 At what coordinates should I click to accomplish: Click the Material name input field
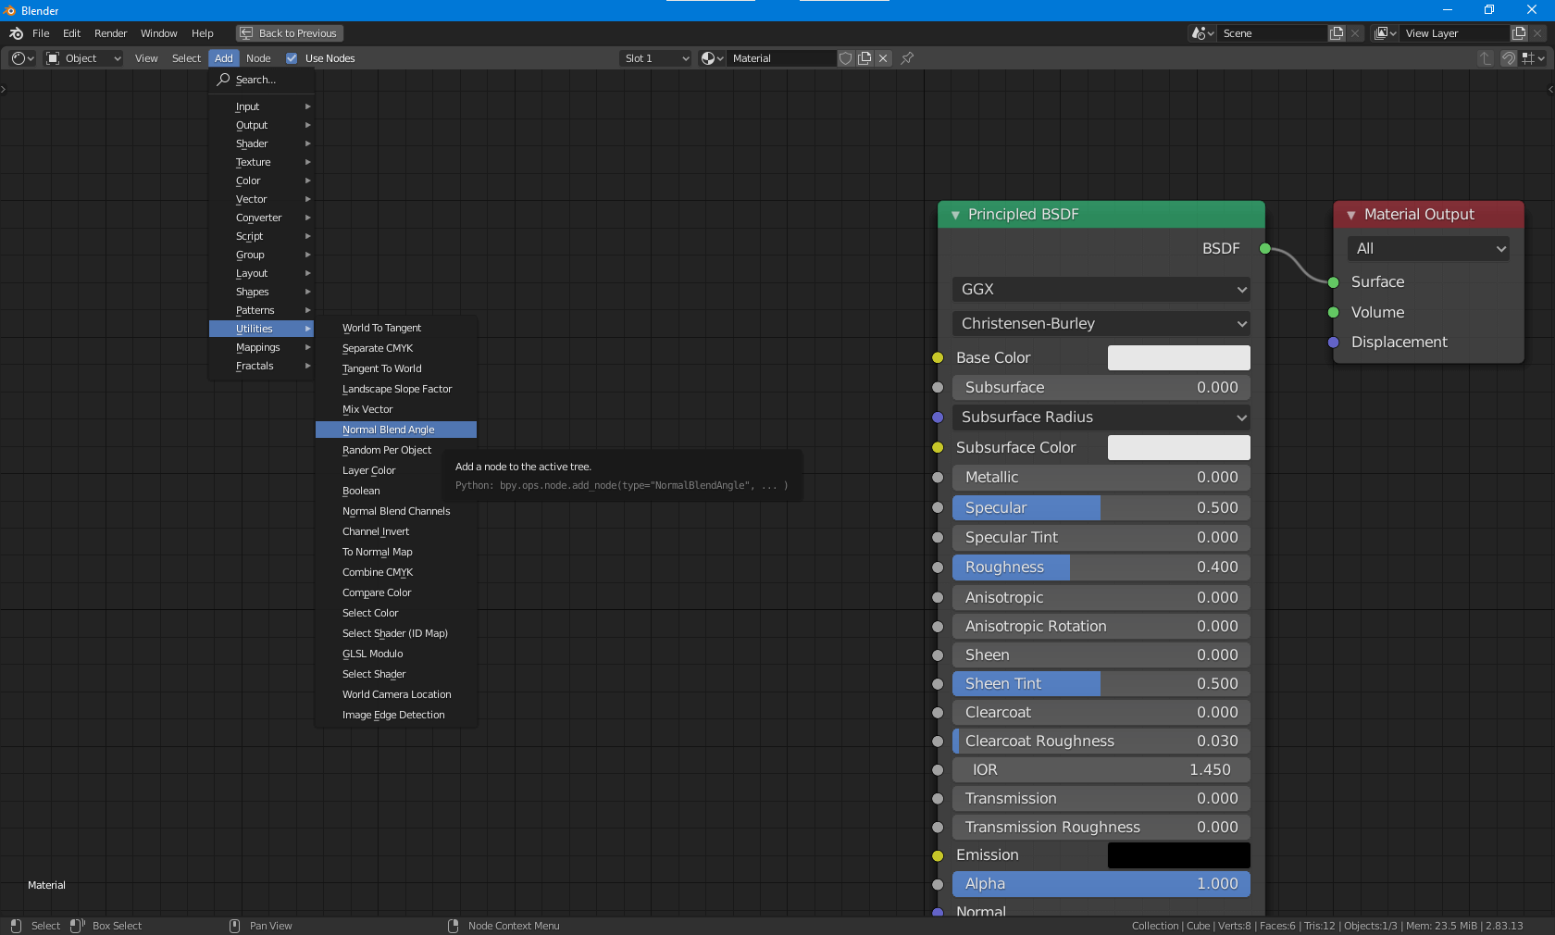[x=780, y=58]
